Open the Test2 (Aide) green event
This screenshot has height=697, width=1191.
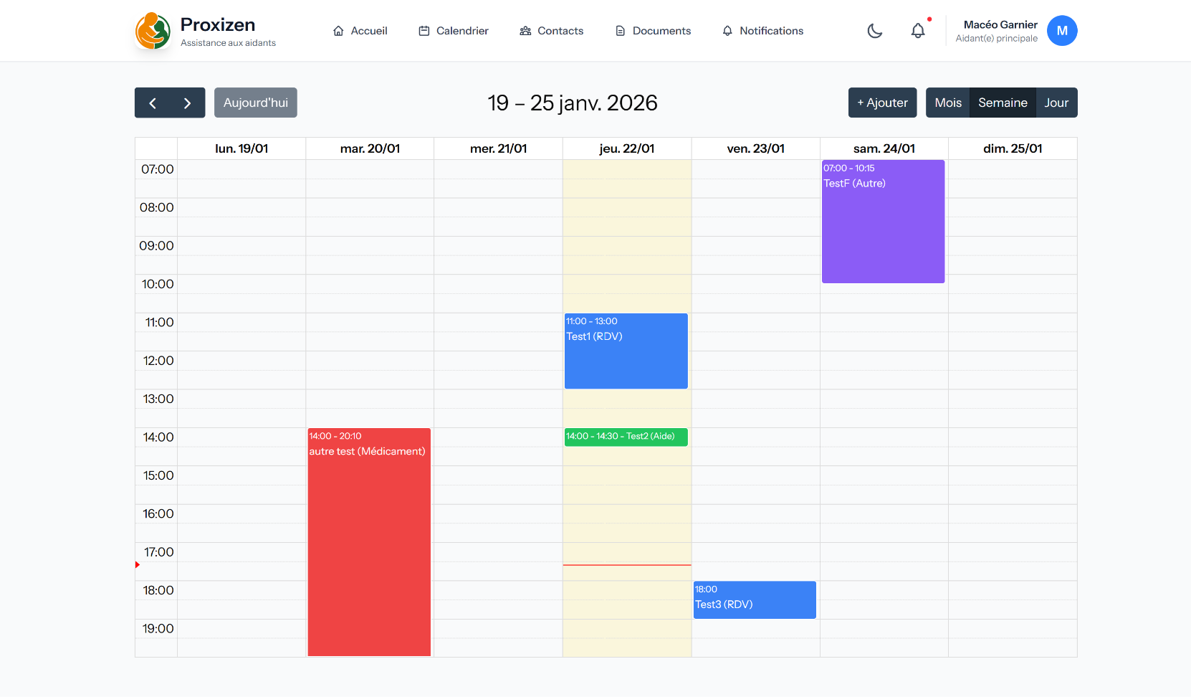(x=626, y=437)
